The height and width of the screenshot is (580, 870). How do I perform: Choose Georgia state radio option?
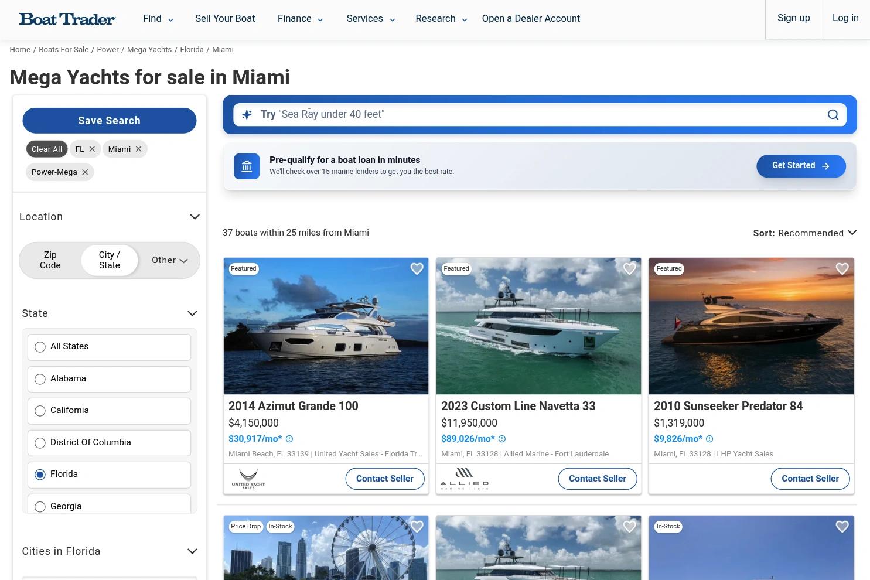point(40,507)
